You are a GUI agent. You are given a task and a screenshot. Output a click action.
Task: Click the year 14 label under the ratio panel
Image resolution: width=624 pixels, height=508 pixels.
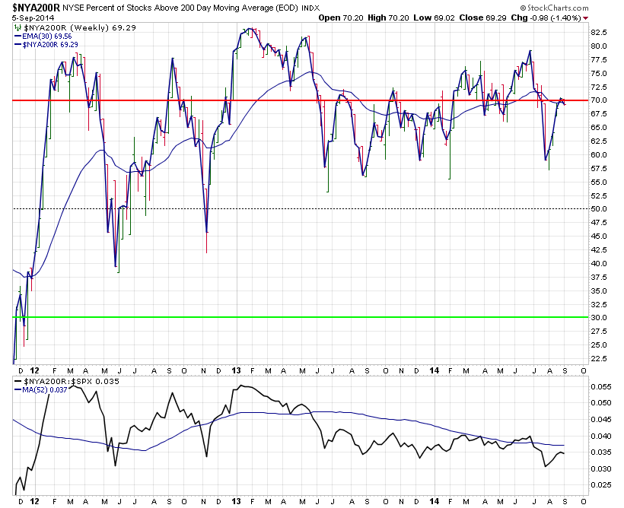(435, 501)
